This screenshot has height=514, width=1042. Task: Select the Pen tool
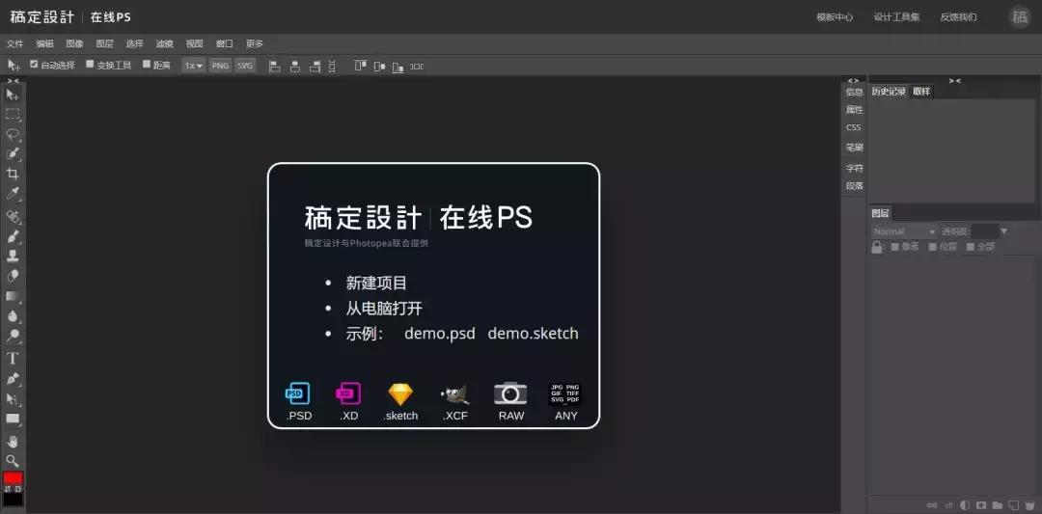pos(13,379)
